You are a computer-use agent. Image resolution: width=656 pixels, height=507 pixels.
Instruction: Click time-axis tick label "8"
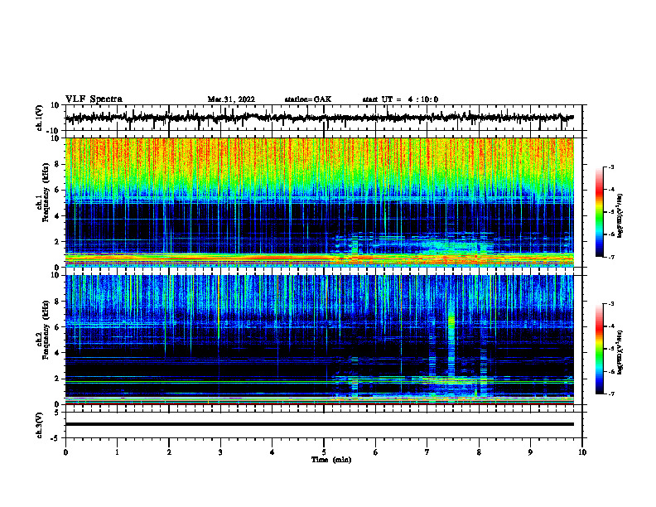(479, 452)
